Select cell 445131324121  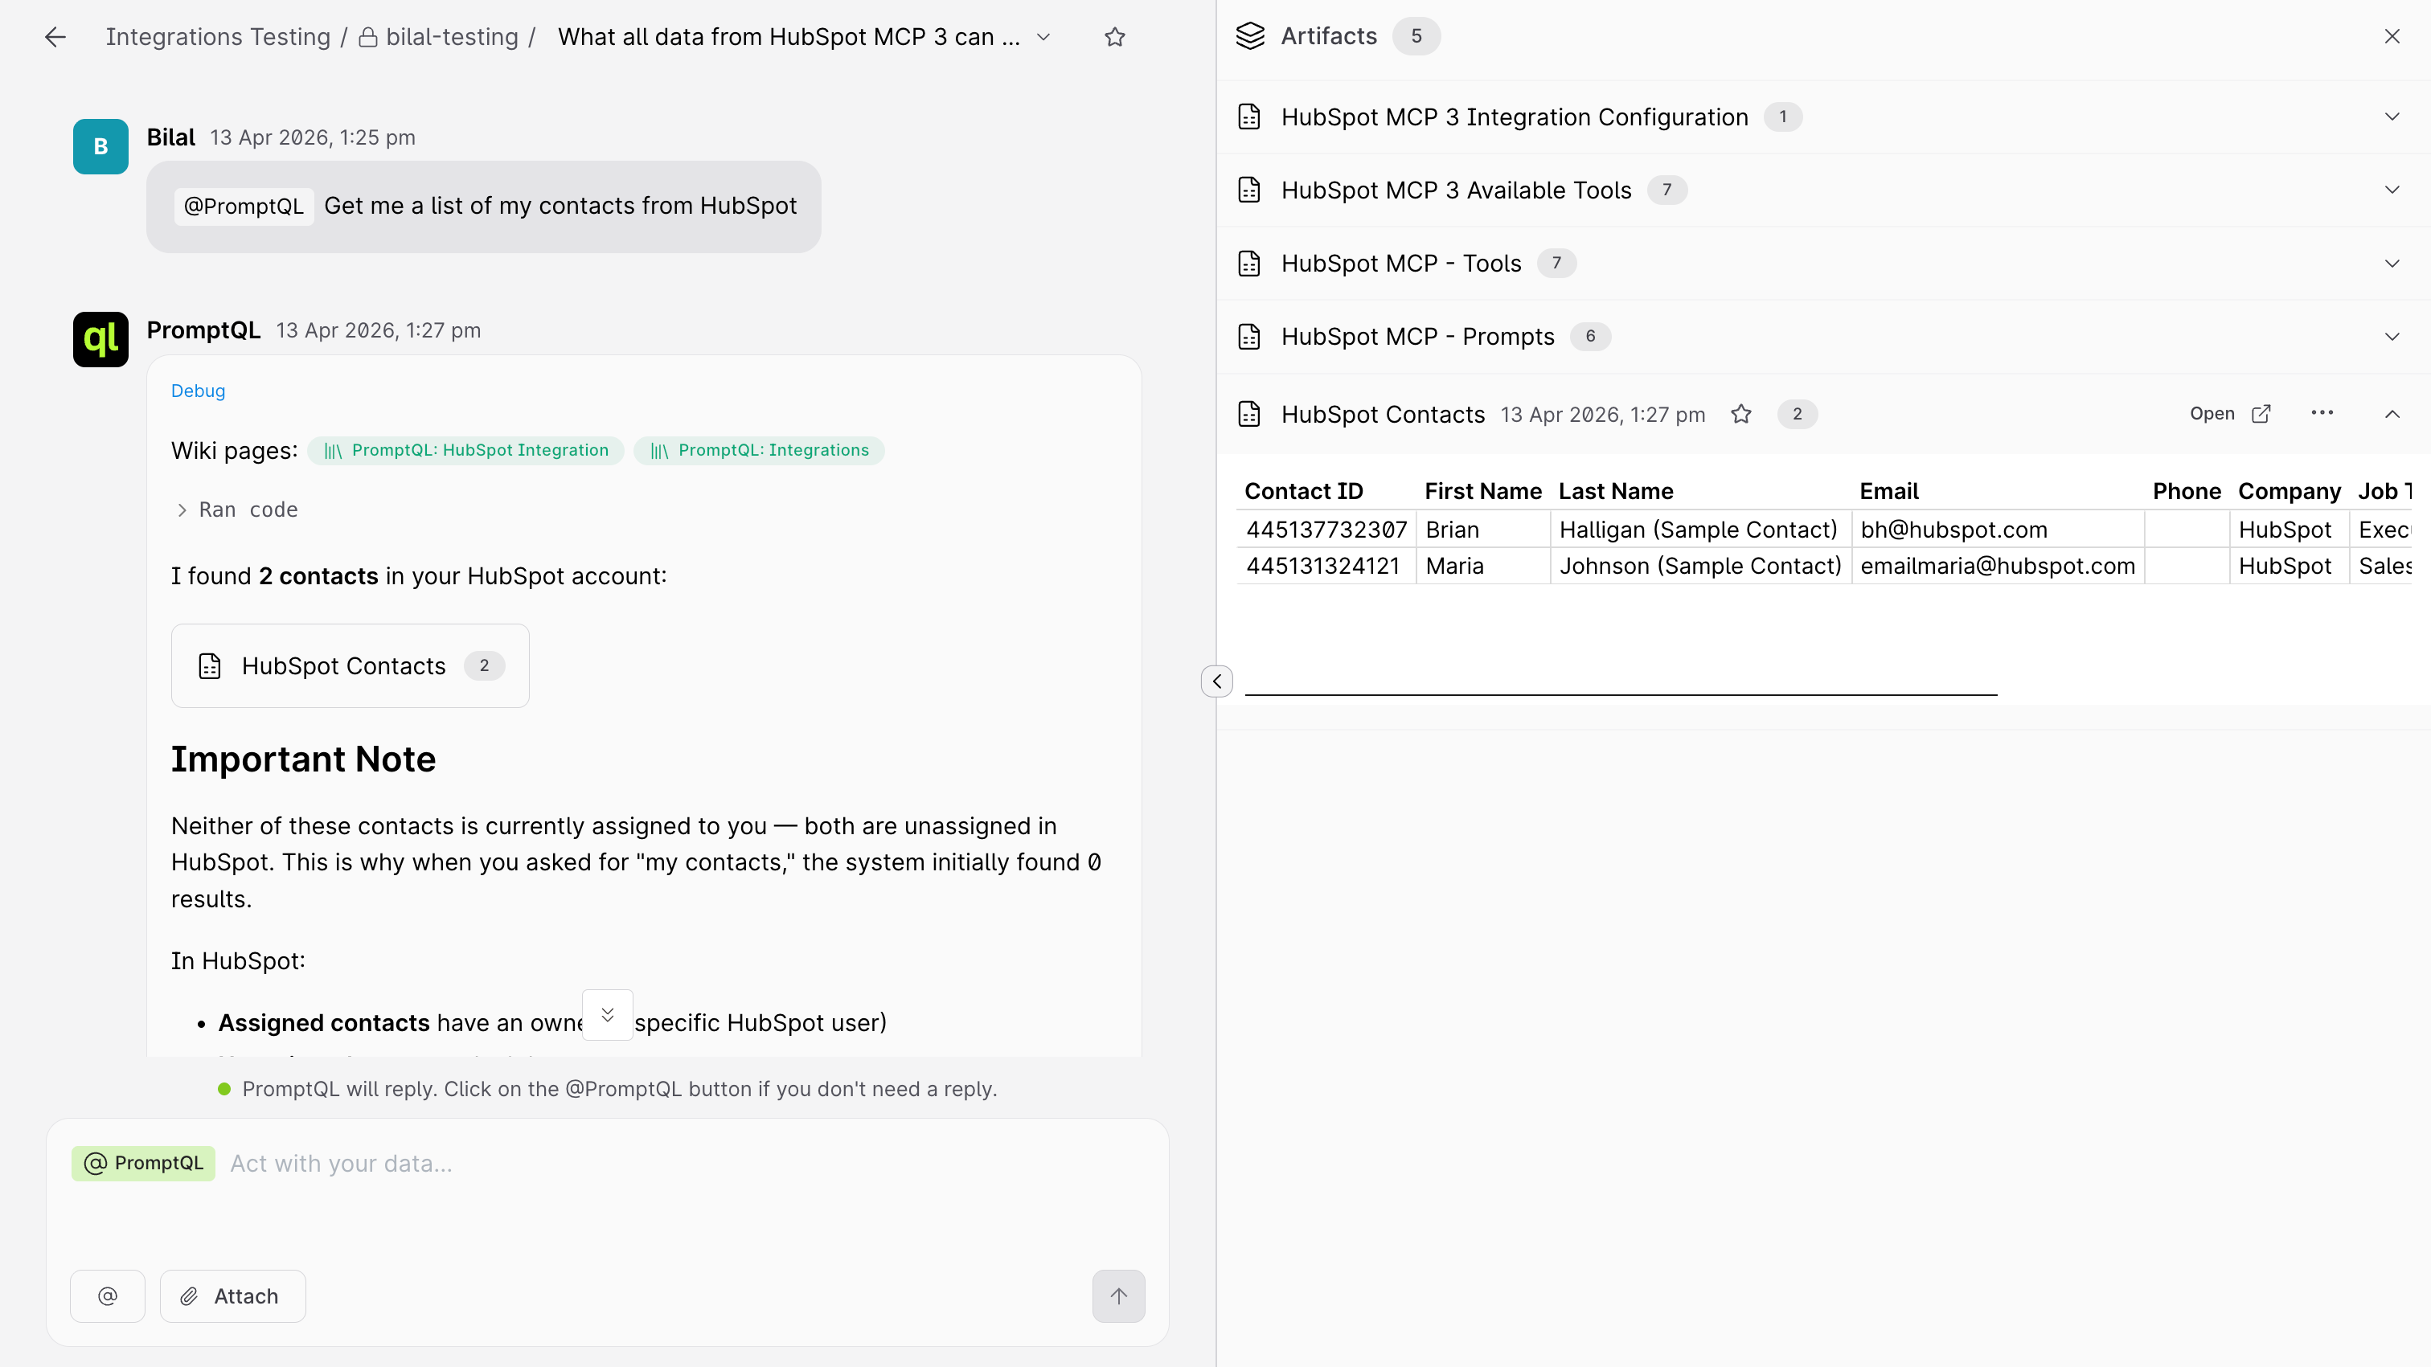click(1326, 566)
